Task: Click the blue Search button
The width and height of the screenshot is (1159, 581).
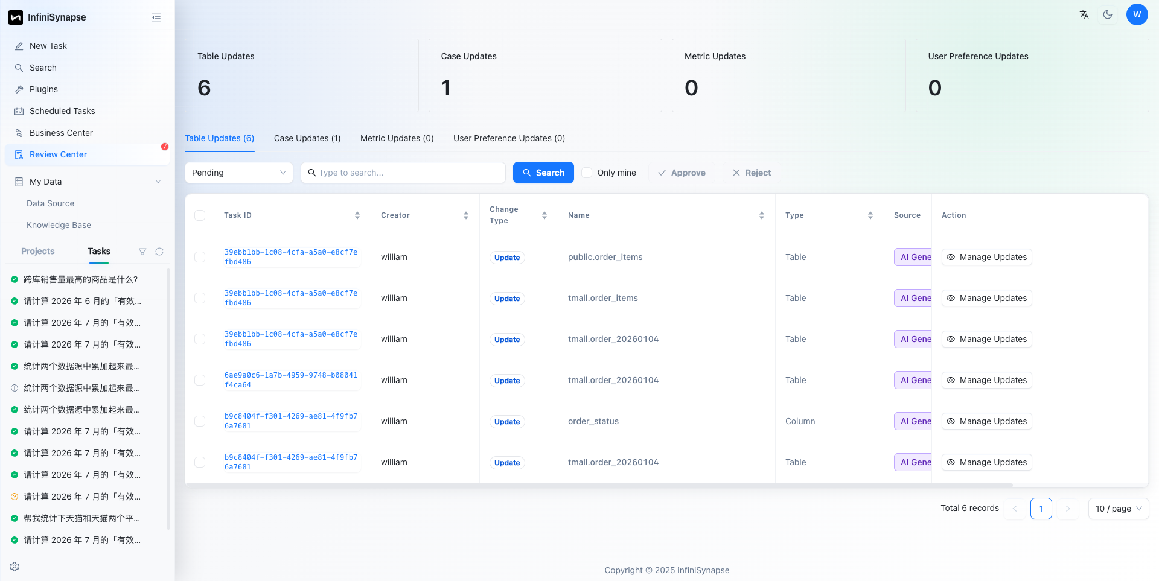Action: click(x=543, y=173)
